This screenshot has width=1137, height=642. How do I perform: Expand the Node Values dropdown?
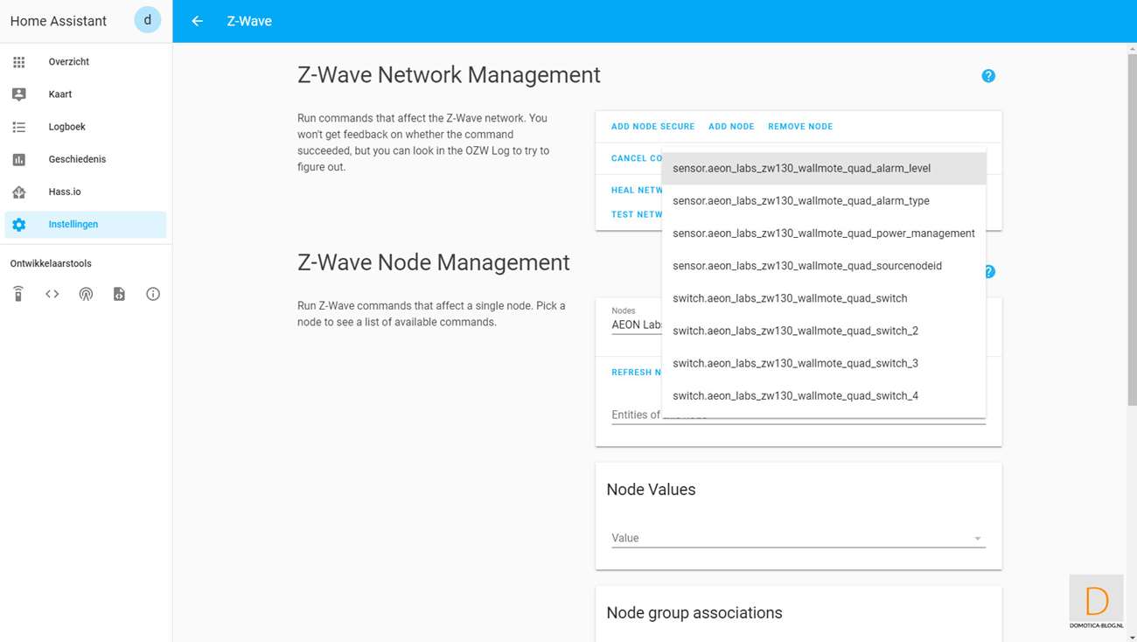click(x=977, y=539)
